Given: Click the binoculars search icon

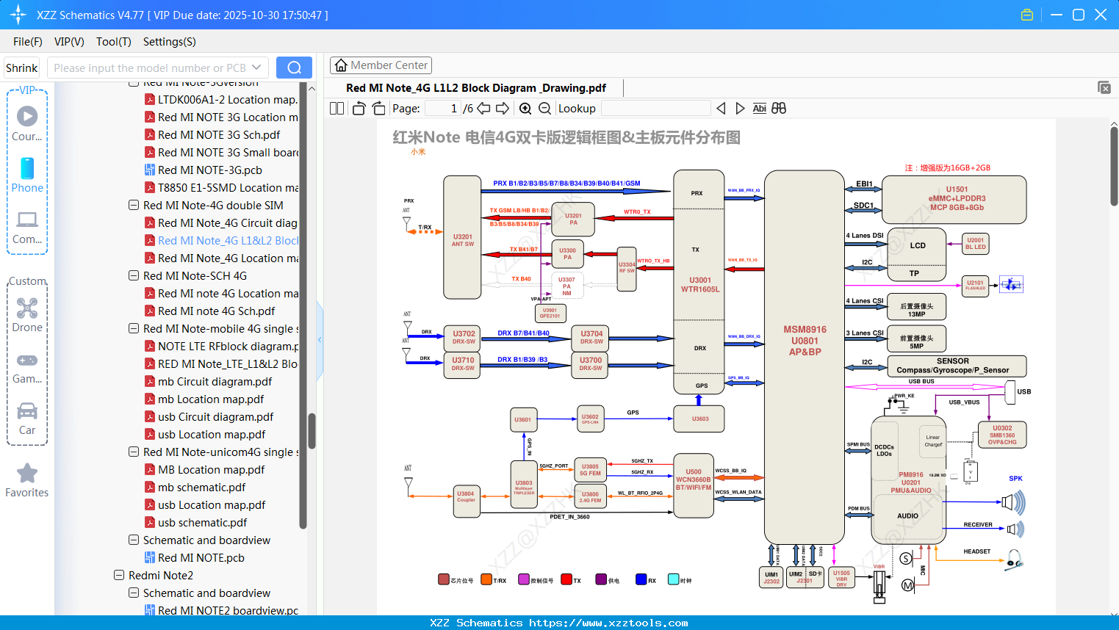Looking at the screenshot, I should pyautogui.click(x=779, y=108).
